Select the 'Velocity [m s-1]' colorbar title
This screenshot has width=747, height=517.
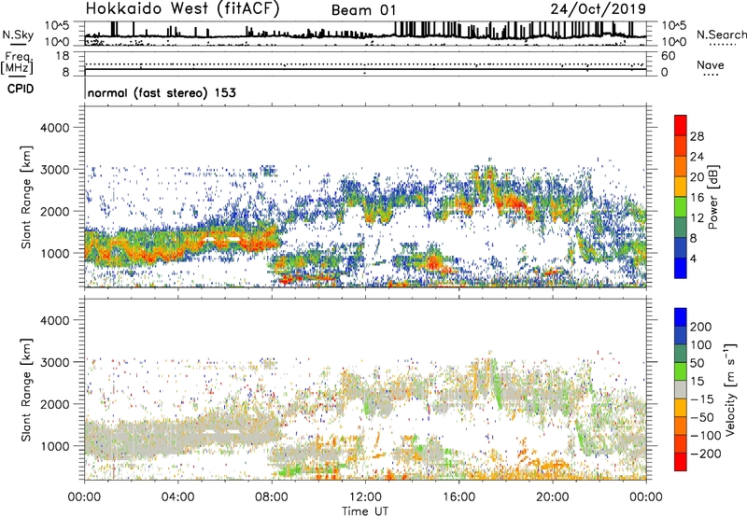(730, 389)
